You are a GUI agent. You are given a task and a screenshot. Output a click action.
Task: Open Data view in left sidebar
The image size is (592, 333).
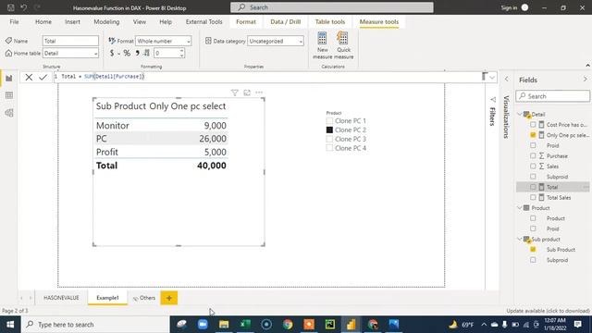[x=9, y=95]
